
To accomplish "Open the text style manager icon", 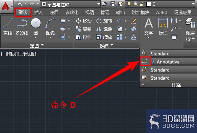I will pos(144,53).
